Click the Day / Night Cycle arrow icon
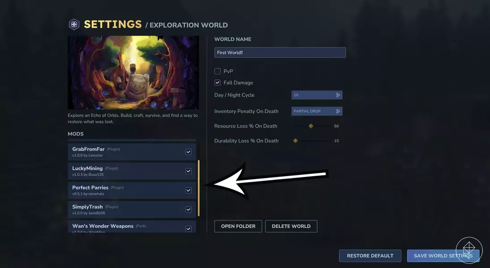The image size is (490, 268). tap(338, 95)
